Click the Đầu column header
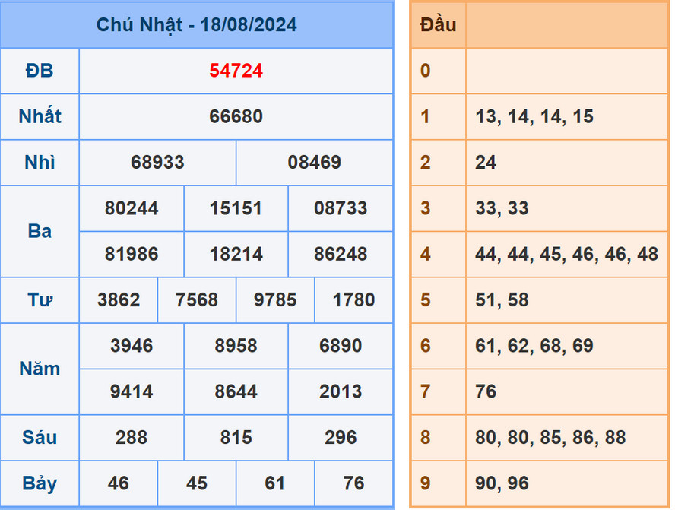The image size is (675, 510). (x=438, y=24)
